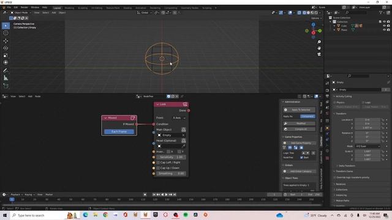The width and height of the screenshot is (392, 220).
Task: Open the node editor Add menu
Action: (x=30, y=97)
